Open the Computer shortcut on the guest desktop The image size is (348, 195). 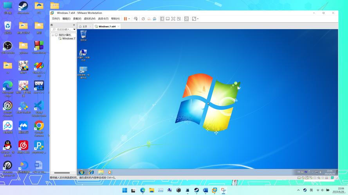[x=83, y=55]
